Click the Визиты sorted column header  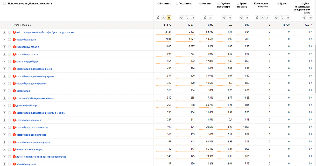point(165,4)
